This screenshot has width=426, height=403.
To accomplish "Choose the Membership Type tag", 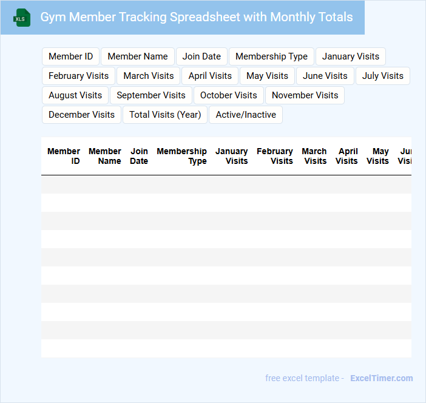I will pyautogui.click(x=271, y=56).
